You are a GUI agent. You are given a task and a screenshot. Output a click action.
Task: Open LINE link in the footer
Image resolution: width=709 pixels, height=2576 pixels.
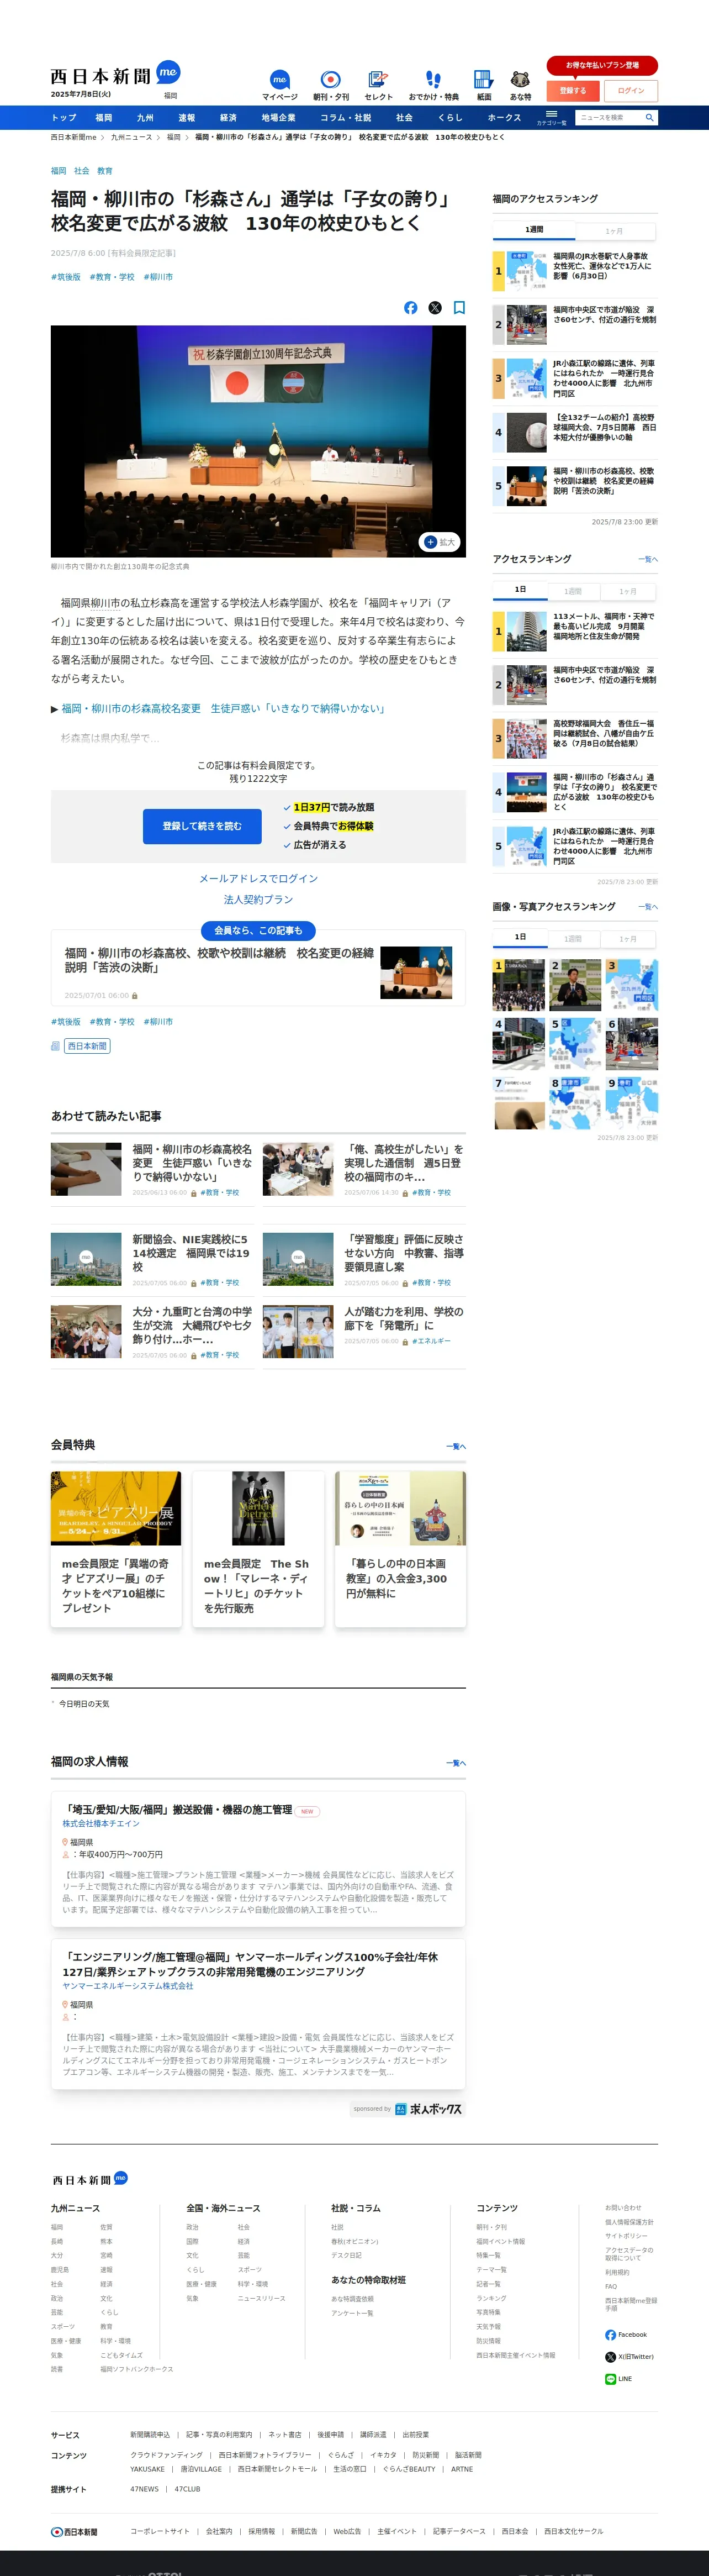[x=618, y=2379]
